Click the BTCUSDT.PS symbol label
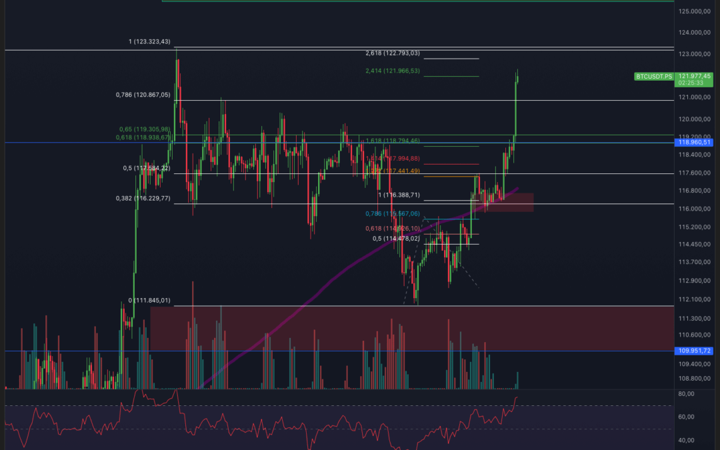 click(x=654, y=76)
